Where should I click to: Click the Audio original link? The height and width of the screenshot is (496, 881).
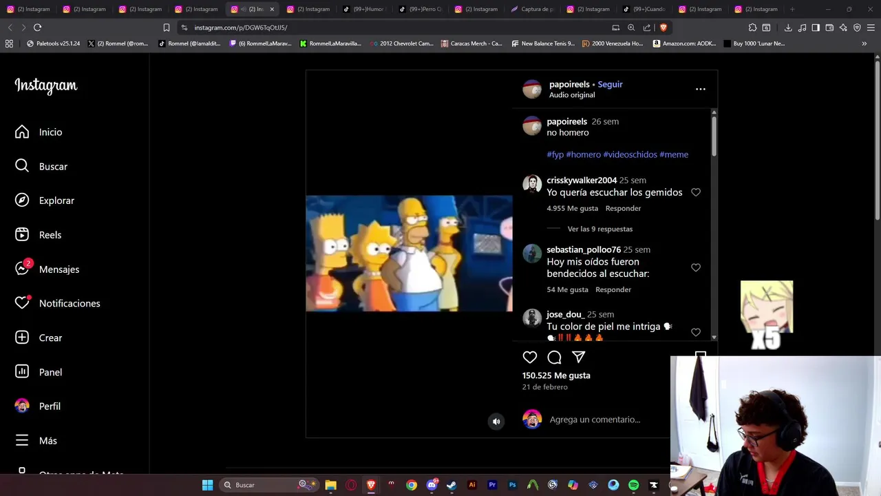coord(572,95)
